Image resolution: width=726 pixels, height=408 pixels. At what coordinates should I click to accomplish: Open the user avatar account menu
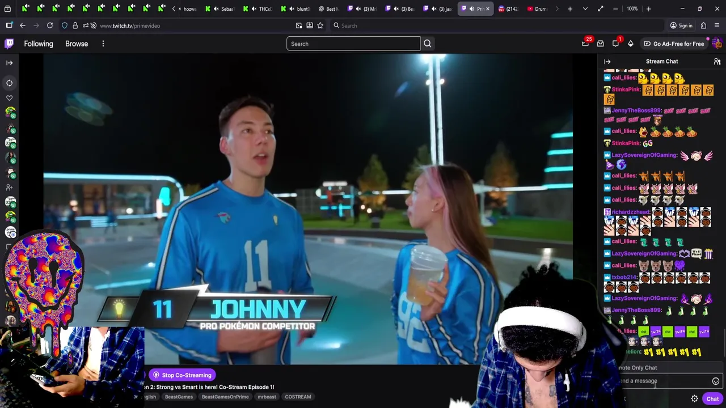click(716, 44)
